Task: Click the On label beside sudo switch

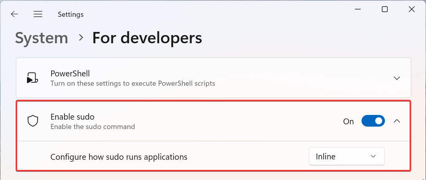Action: pyautogui.click(x=348, y=122)
